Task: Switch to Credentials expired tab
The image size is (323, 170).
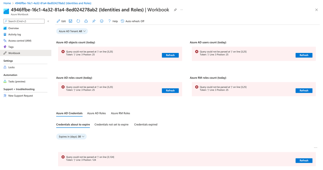Action: pos(145,124)
